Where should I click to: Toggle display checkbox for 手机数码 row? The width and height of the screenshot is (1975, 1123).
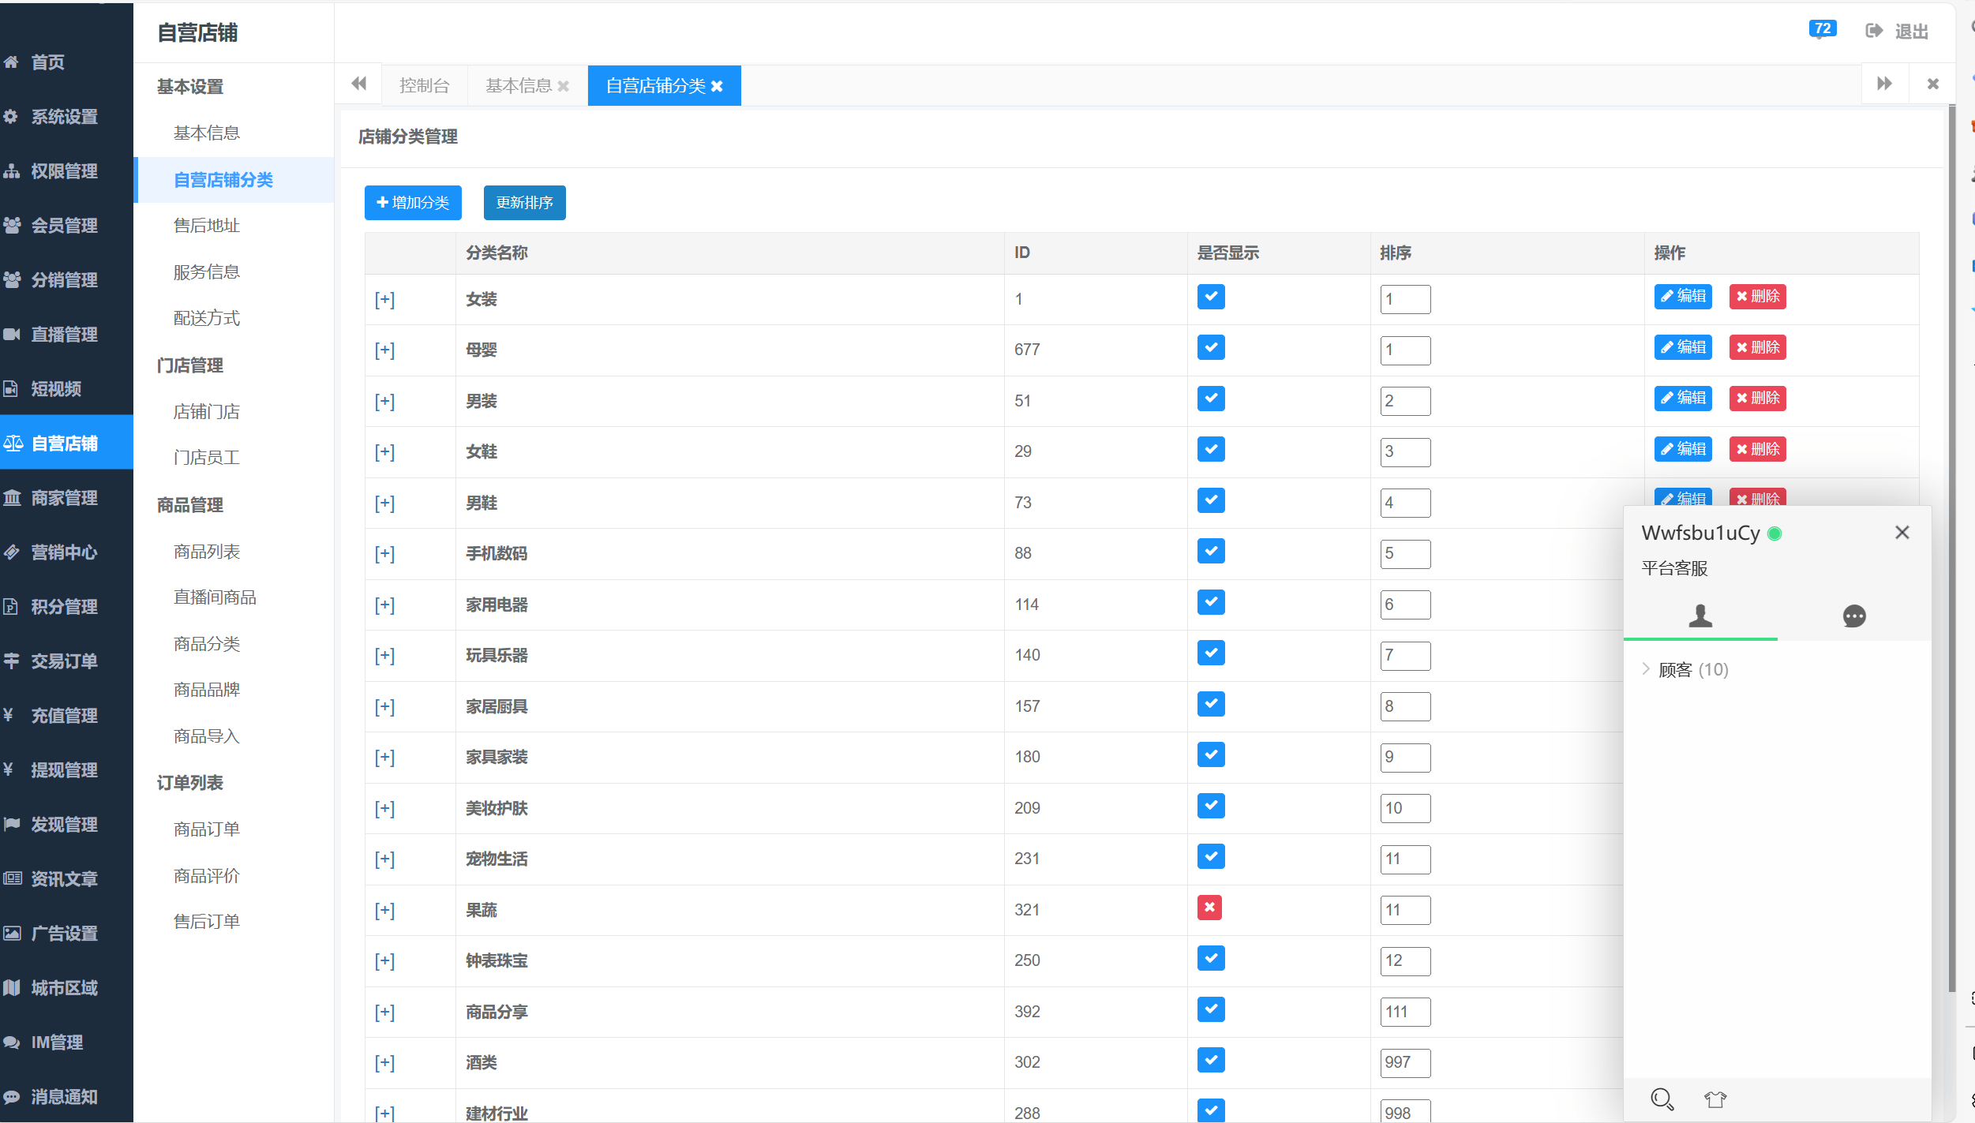click(x=1210, y=551)
